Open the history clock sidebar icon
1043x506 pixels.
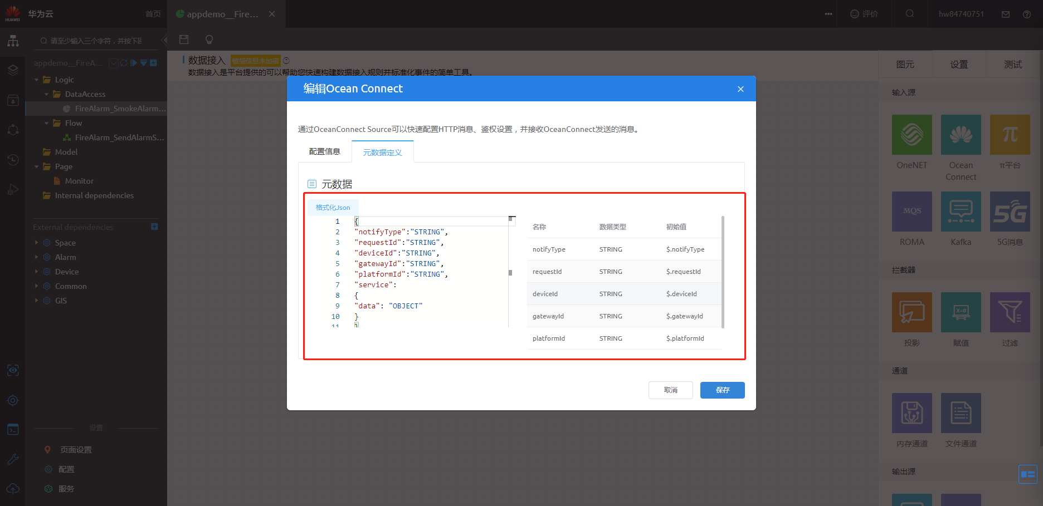tap(13, 160)
